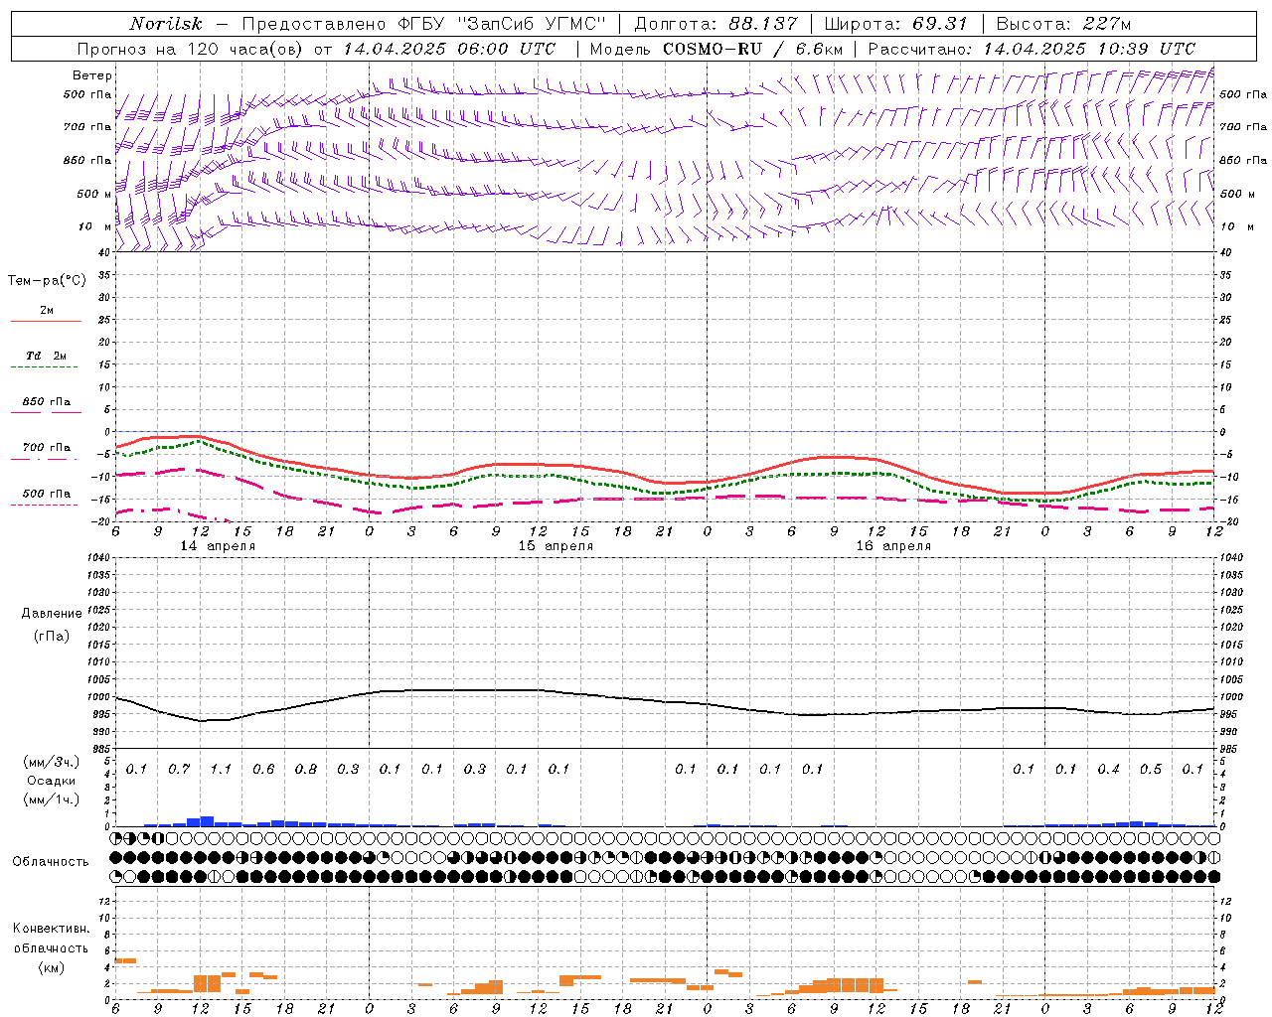Click the 0.7 precipitation value
This screenshot has width=1272, height=1017.
(x=179, y=769)
